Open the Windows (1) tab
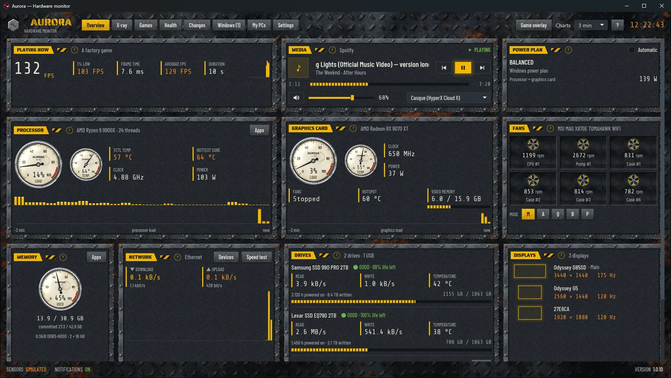671x378 pixels. click(x=229, y=25)
